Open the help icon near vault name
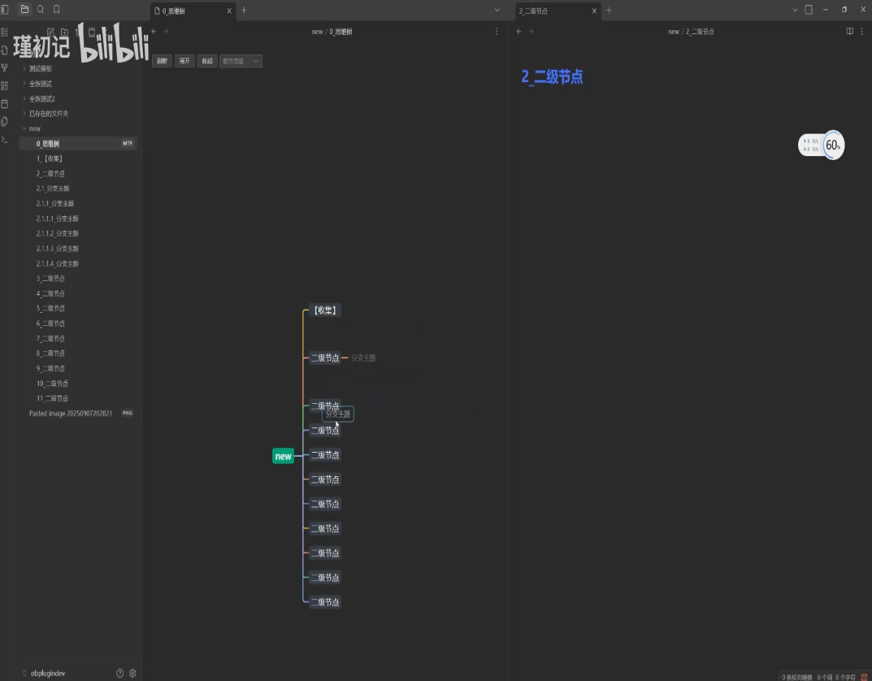Viewport: 872px width, 681px height. tap(120, 673)
